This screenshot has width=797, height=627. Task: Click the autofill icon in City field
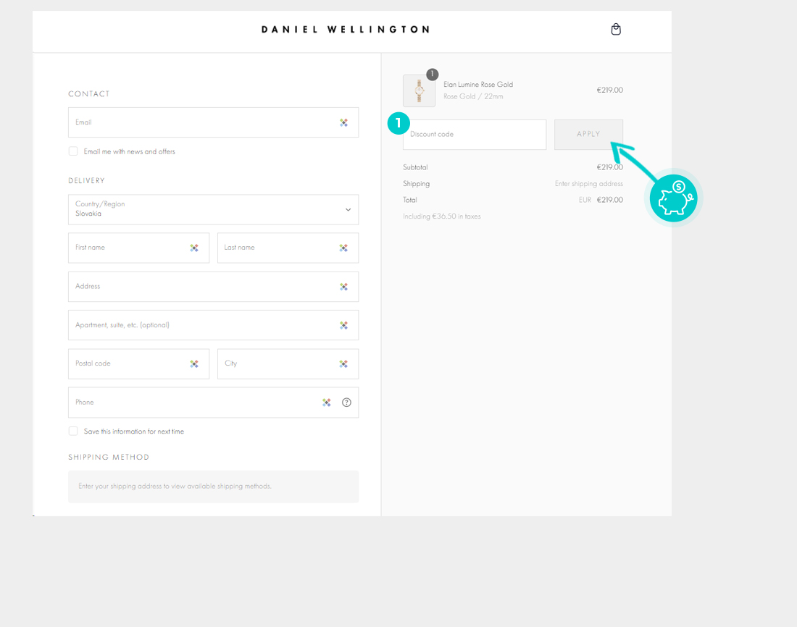tap(343, 363)
